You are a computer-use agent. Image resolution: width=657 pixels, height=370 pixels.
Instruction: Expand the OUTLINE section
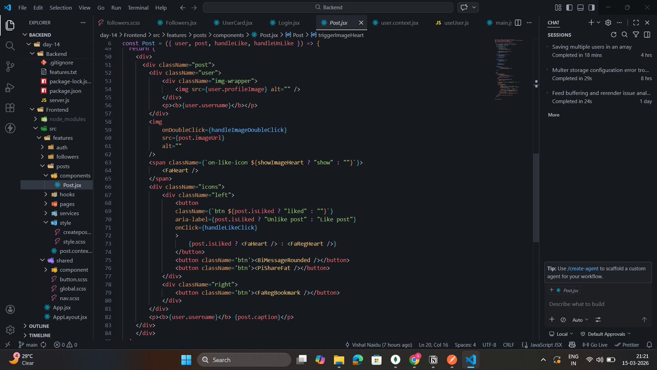pyautogui.click(x=39, y=326)
